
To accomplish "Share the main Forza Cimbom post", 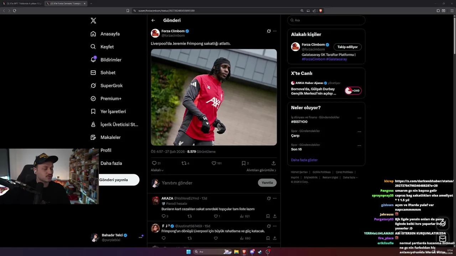I will [x=274, y=163].
